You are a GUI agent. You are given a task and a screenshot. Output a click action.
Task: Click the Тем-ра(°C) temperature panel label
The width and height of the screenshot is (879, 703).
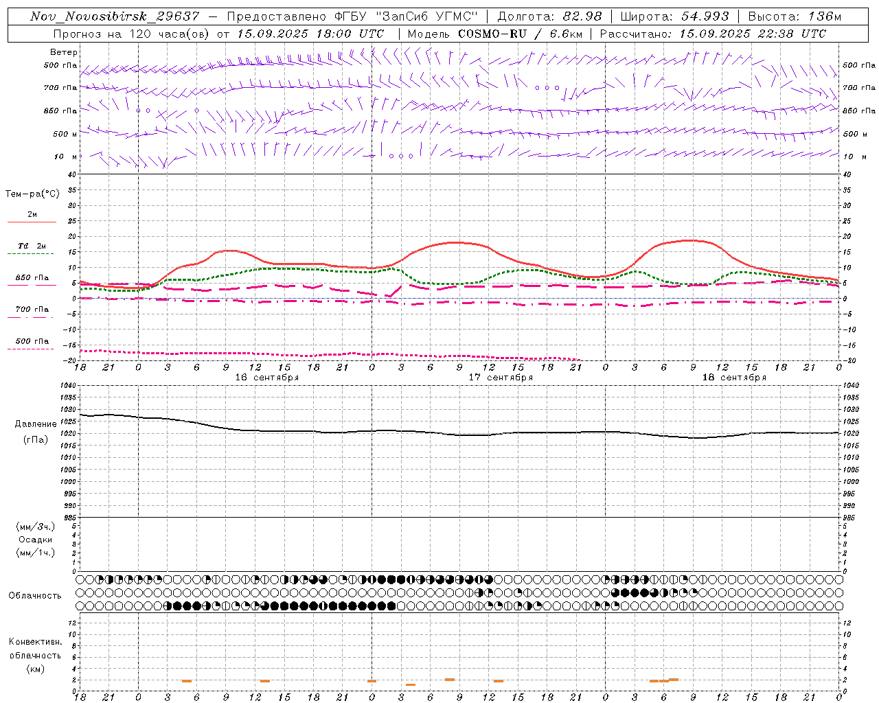[x=32, y=194]
